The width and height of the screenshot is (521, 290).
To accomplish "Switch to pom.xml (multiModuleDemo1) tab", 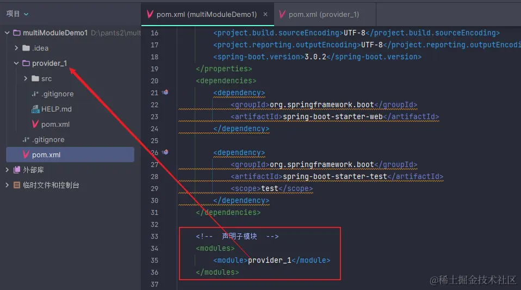I will coord(207,14).
